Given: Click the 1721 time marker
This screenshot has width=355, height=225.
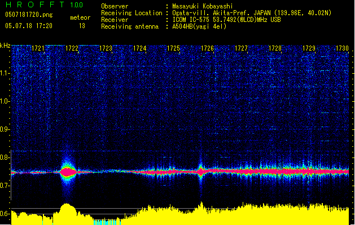Looking at the screenshot, I should [38, 48].
